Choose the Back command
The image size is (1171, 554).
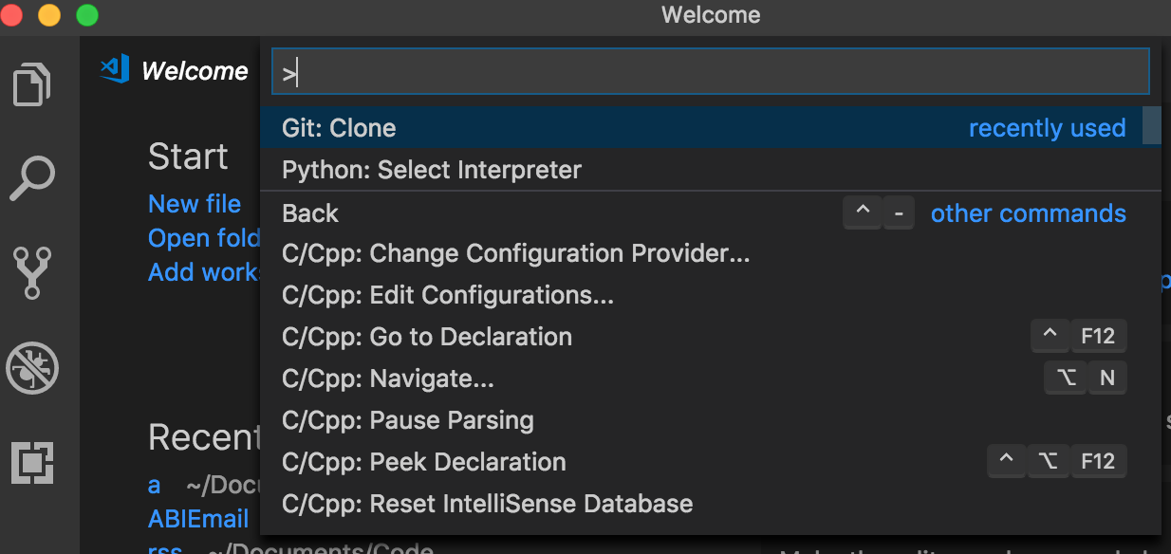click(310, 213)
